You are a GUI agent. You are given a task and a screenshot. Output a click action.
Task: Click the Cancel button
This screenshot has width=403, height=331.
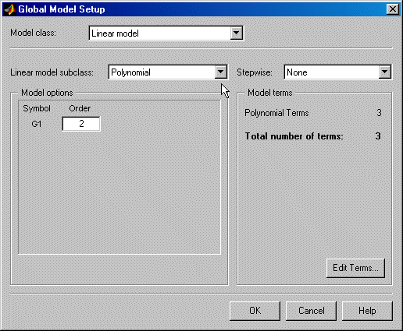[312, 311]
